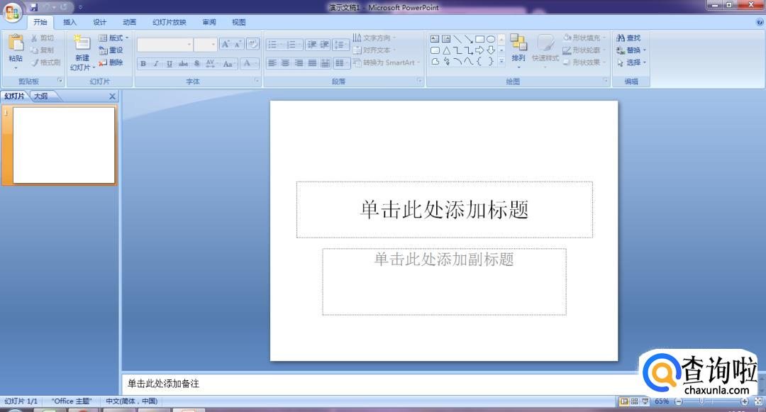Open the Slide Show (幻灯片放映) tab
This screenshot has height=412, width=766.
pos(169,23)
